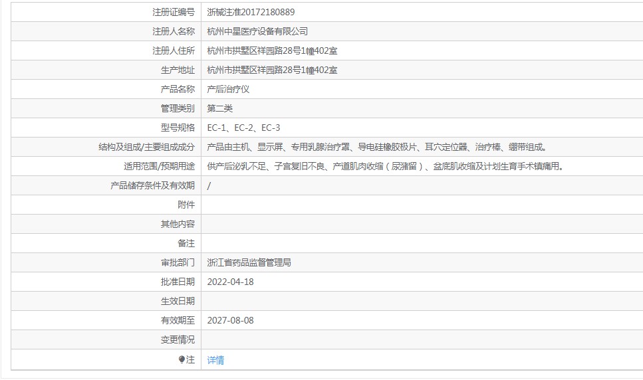Click the 其他内容 label
The image size is (643, 380).
pyautogui.click(x=178, y=224)
